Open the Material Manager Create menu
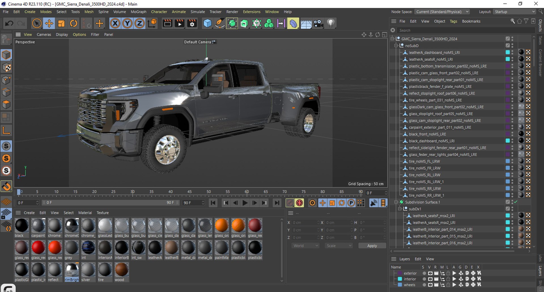The height and width of the screenshot is (292, 544). pos(29,213)
